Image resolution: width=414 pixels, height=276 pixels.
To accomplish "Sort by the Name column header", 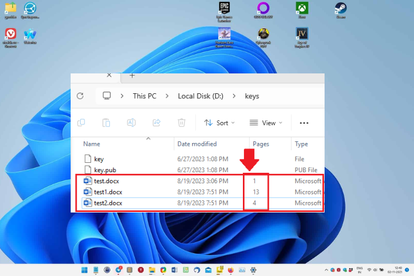I will coord(92,144).
